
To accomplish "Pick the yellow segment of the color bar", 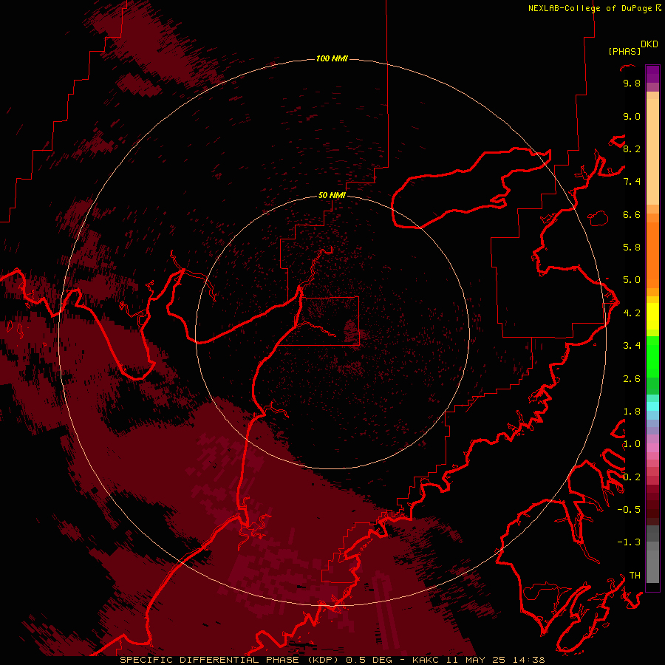I will [652, 316].
